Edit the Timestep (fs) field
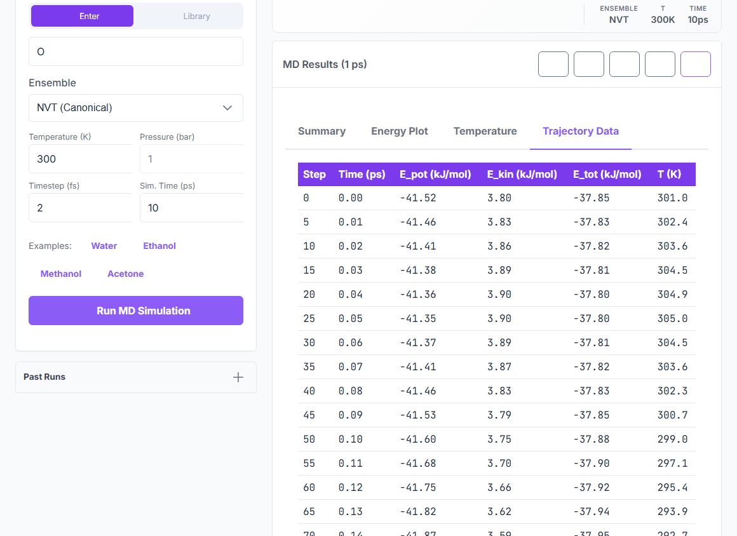The height and width of the screenshot is (536, 737). click(81, 208)
